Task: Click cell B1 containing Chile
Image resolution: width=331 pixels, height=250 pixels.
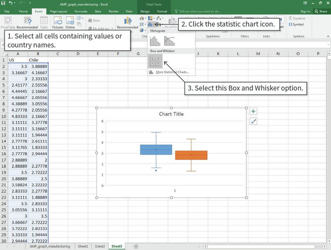Action: [x=38, y=60]
